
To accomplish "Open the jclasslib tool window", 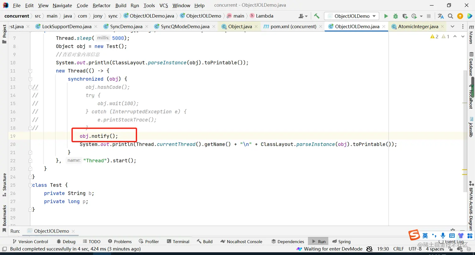I will (x=471, y=127).
